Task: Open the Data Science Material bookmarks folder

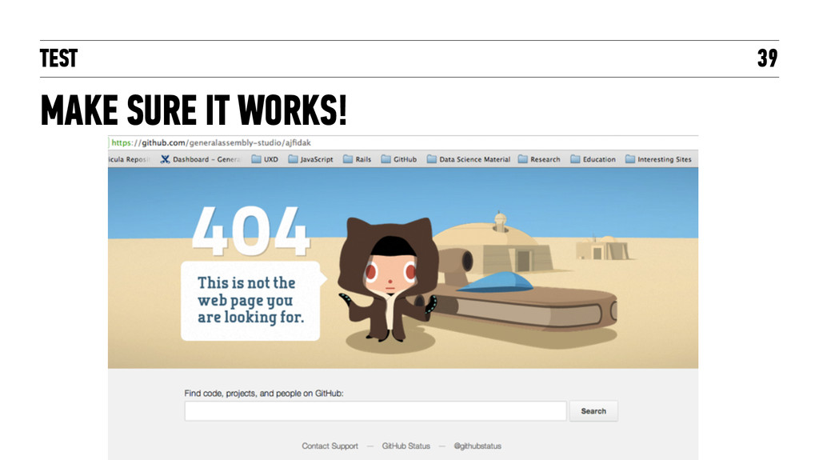Action: tap(469, 159)
